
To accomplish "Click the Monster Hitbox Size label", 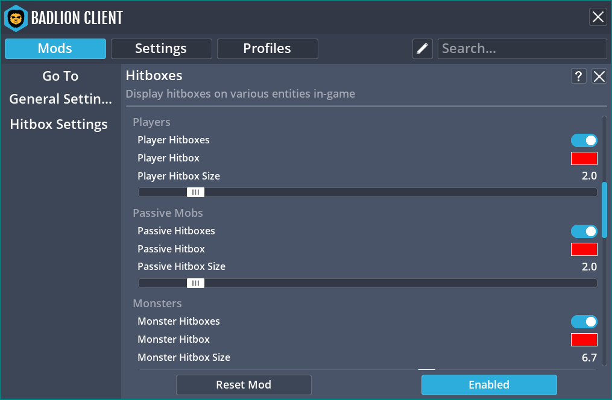I will (184, 357).
